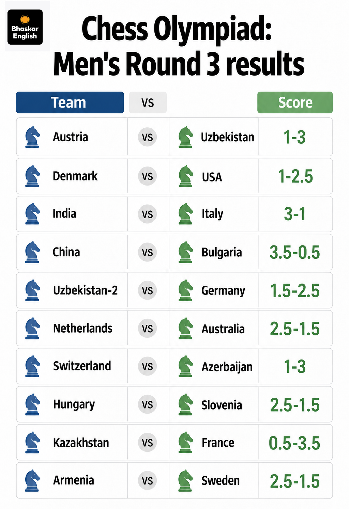Click the Uzbekistan-2 team name

pos(85,290)
